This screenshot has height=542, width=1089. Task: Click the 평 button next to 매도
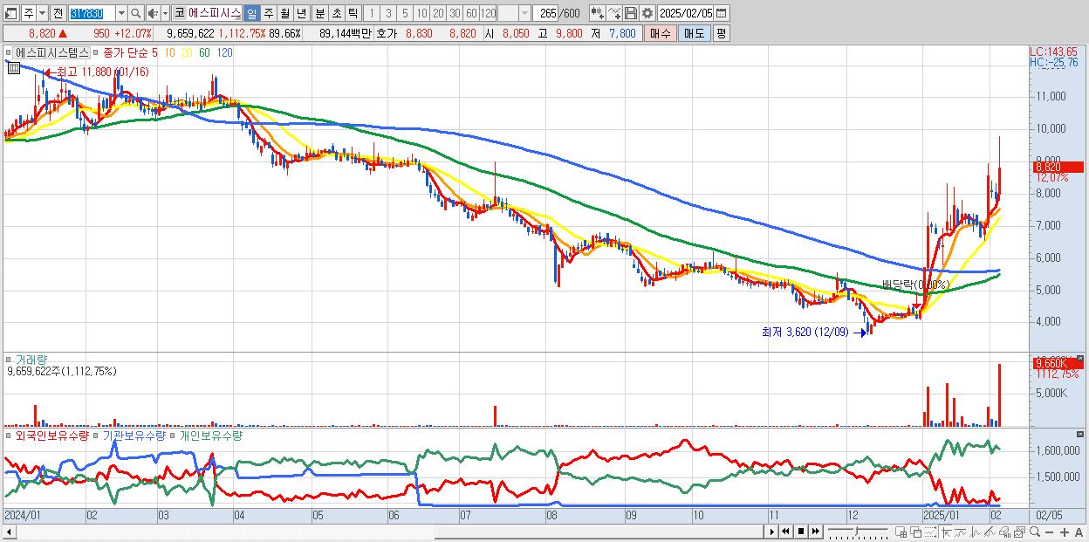point(721,33)
